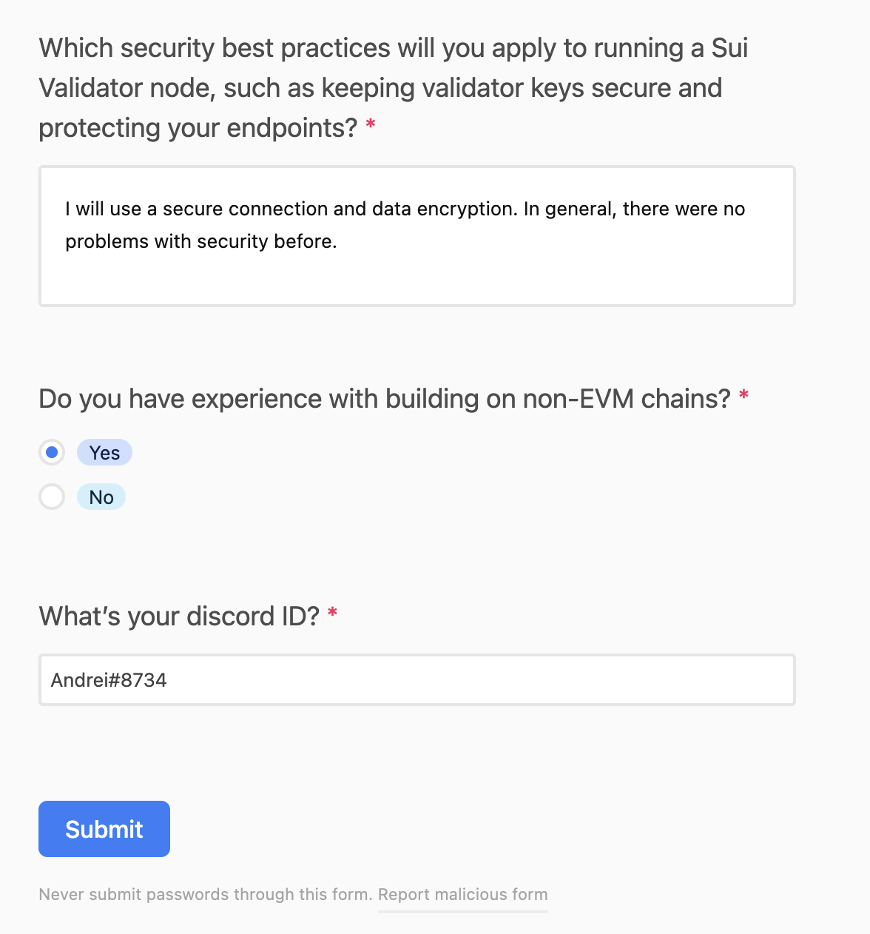Click the red asterisk beside discord ID question
Image resolution: width=870 pixels, height=934 pixels.
click(333, 613)
